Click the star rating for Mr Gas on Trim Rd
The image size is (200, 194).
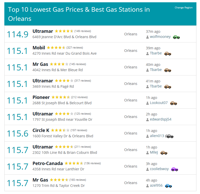59,180
